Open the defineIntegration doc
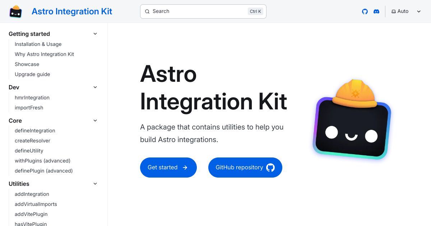431x226 pixels. coord(35,131)
